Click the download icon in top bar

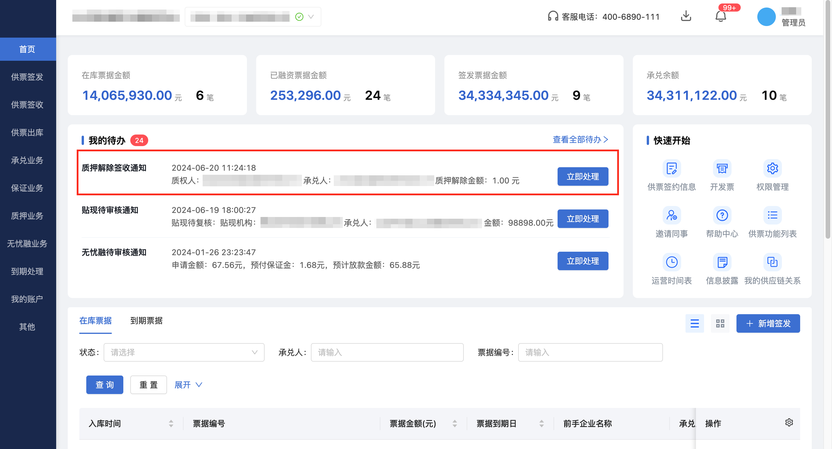point(686,16)
